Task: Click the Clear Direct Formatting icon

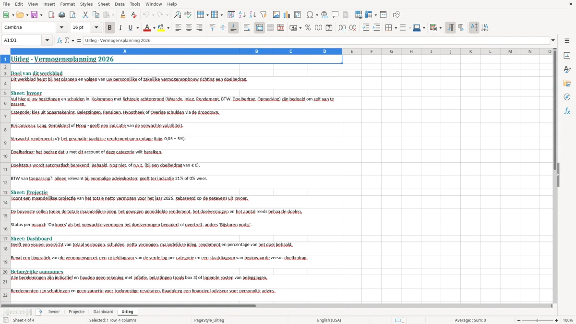Action: [x=134, y=15]
